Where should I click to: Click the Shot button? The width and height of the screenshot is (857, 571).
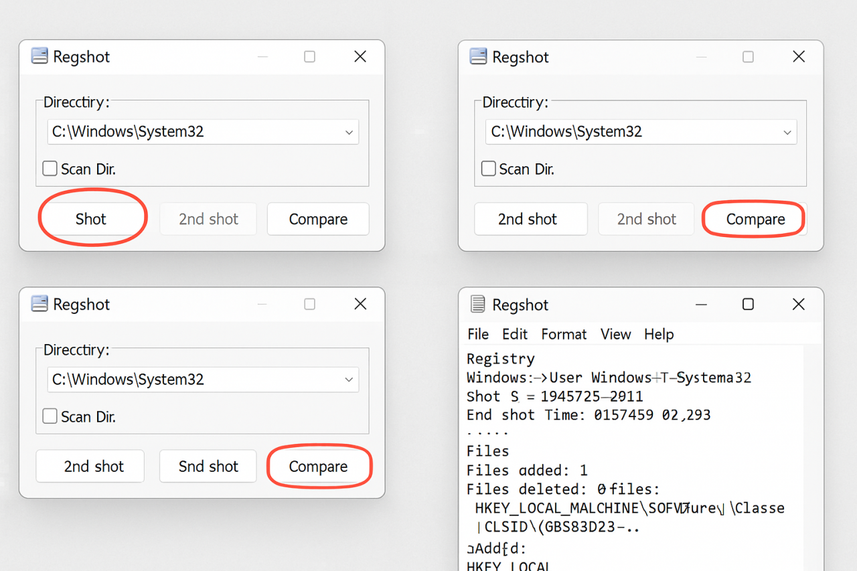click(91, 219)
